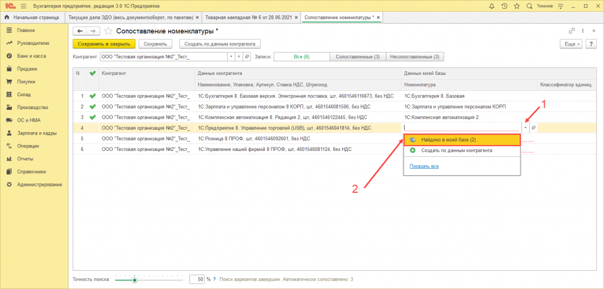This screenshot has height=289, width=604.
Task: Click the Классификатор единиц column header
Action: (566, 84)
